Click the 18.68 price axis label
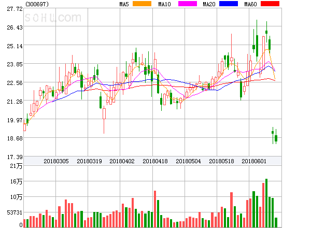Screen dimensions: 311x228 15,138
